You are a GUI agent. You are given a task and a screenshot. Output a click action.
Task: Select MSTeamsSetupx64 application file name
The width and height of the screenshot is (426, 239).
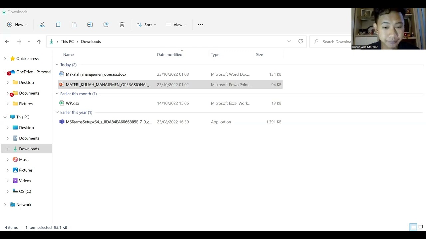coord(109,122)
